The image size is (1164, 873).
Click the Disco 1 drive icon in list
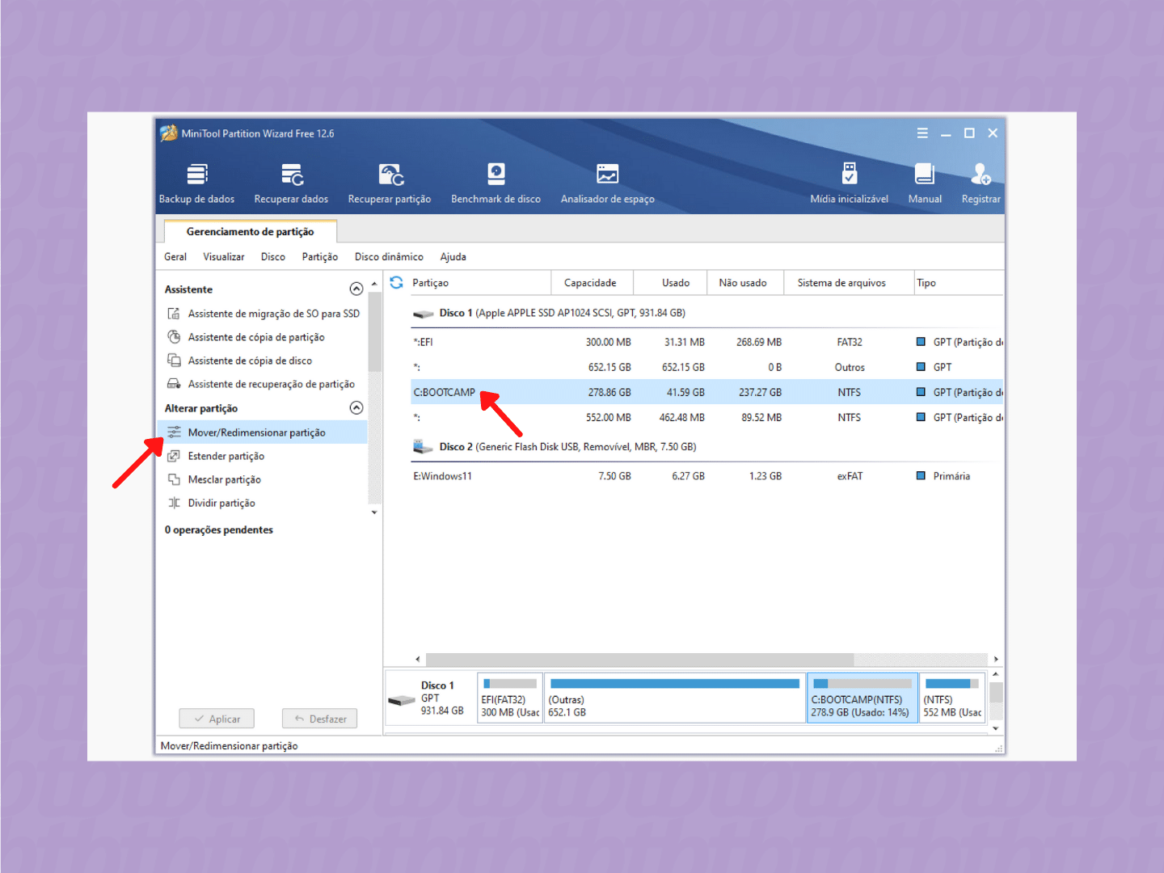tap(423, 314)
